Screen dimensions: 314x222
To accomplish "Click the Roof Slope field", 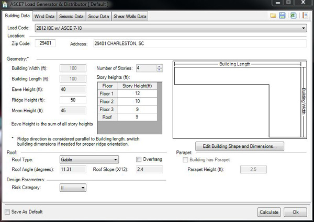I will 149,169.
